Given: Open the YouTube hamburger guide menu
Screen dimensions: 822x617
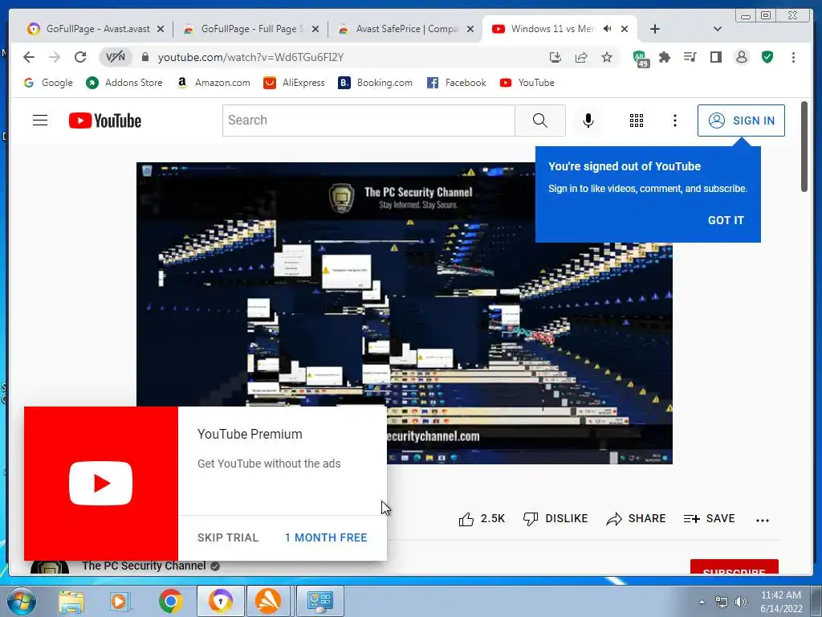Looking at the screenshot, I should tap(40, 121).
